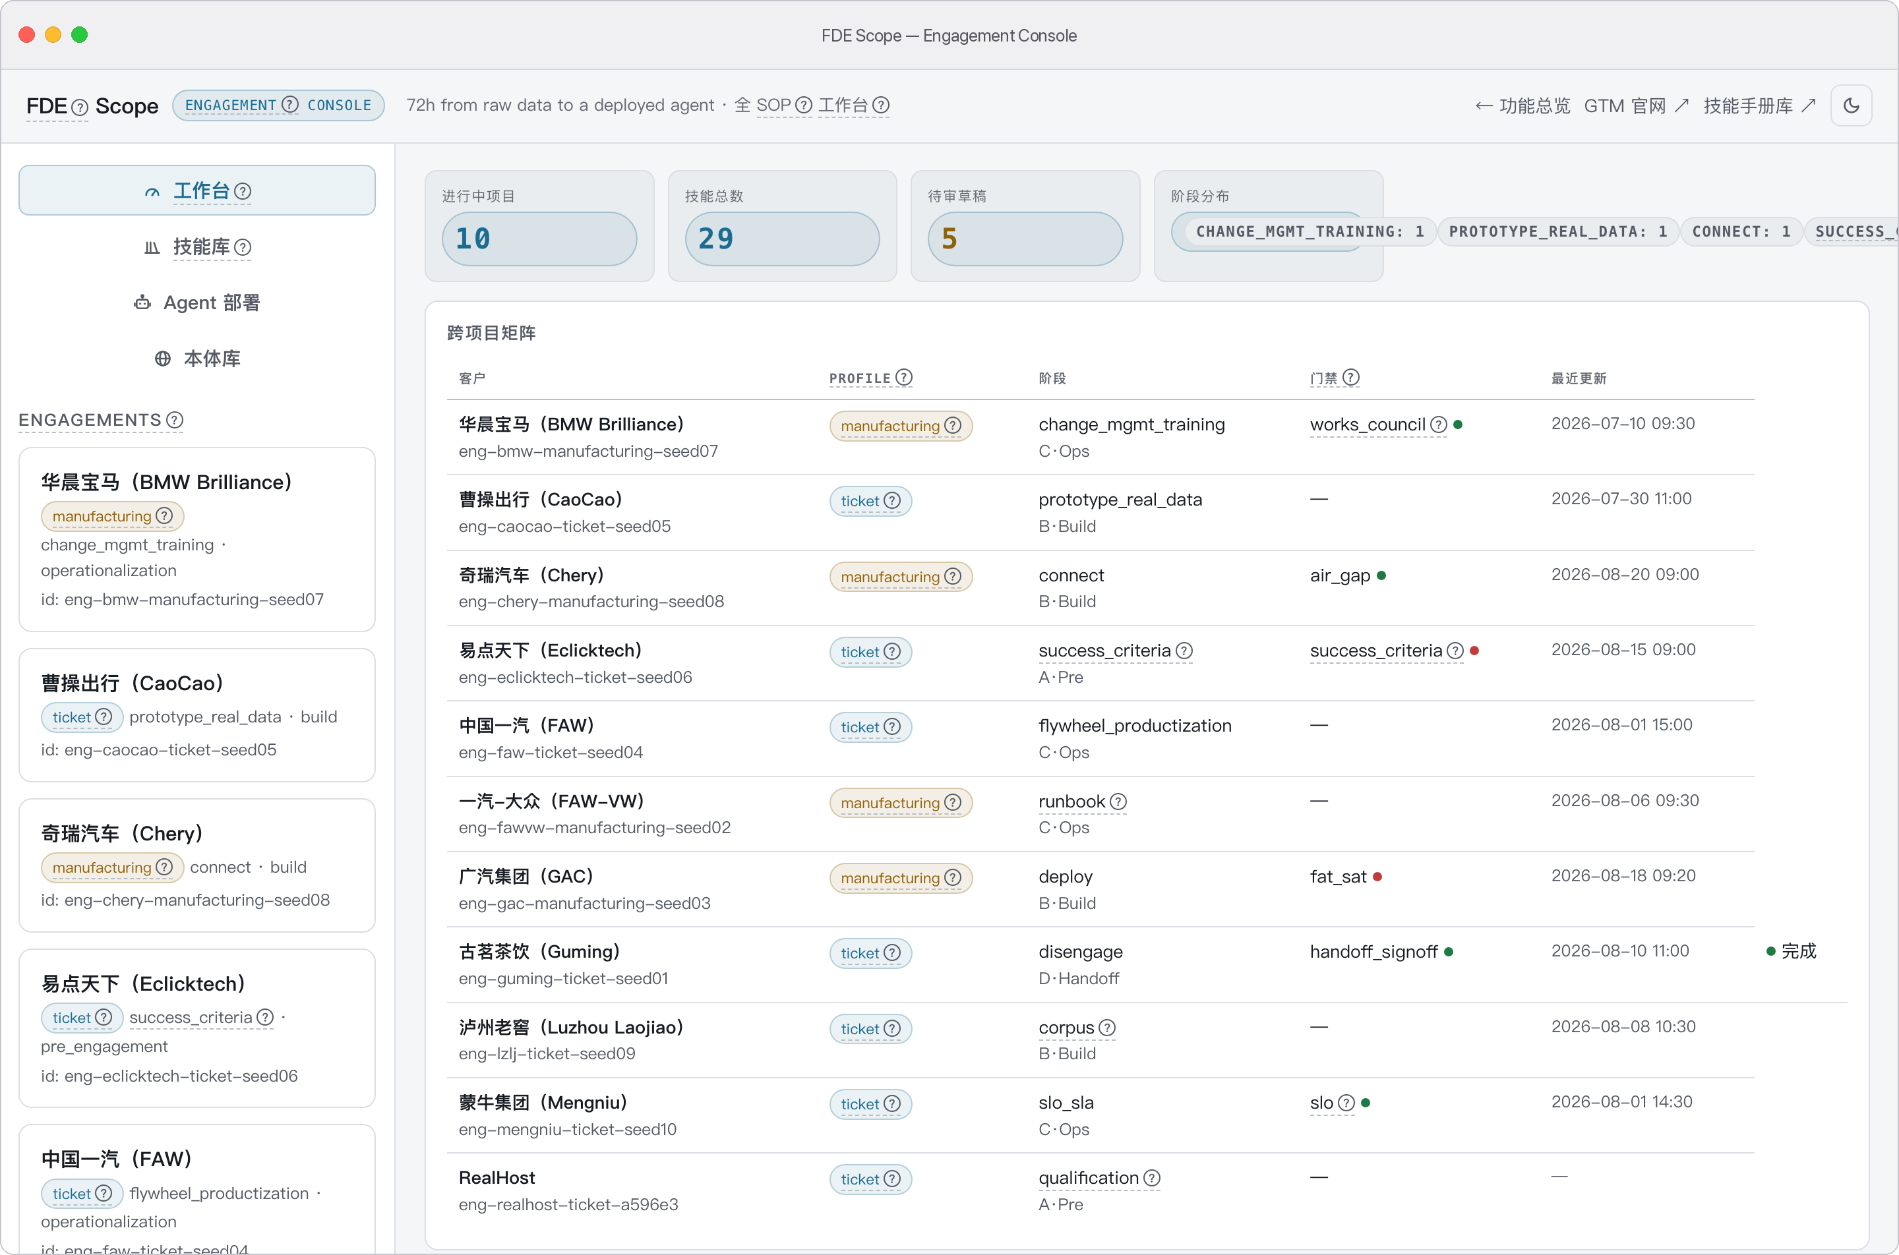Select the 曹操出行 (CaoCao) engagement card
The width and height of the screenshot is (1899, 1255).
[197, 715]
